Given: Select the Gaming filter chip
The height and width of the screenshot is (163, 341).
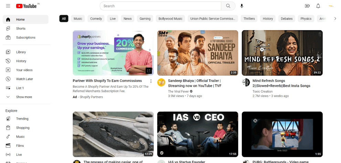Looking at the screenshot, I should click(145, 19).
